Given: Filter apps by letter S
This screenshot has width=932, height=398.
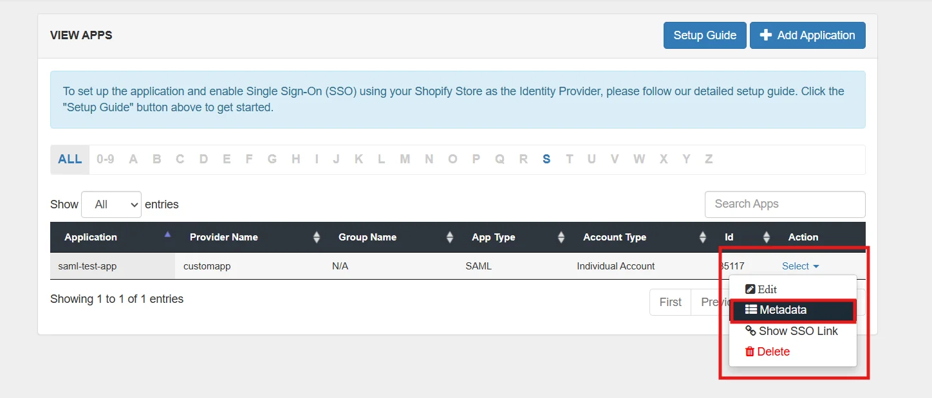Looking at the screenshot, I should pyautogui.click(x=546, y=159).
